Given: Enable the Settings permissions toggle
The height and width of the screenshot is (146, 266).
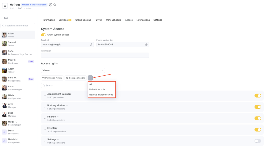Looking at the screenshot, I should click(x=257, y=141).
